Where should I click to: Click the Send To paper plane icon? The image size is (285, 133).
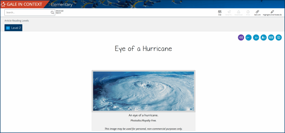pyautogui.click(x=229, y=12)
